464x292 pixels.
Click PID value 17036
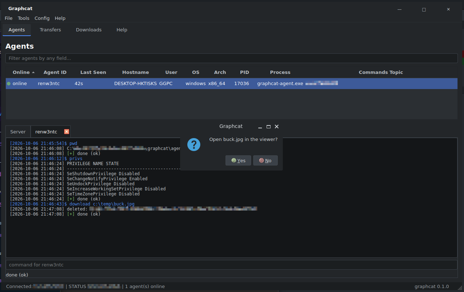pos(241,84)
